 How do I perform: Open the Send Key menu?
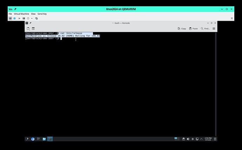point(42,14)
